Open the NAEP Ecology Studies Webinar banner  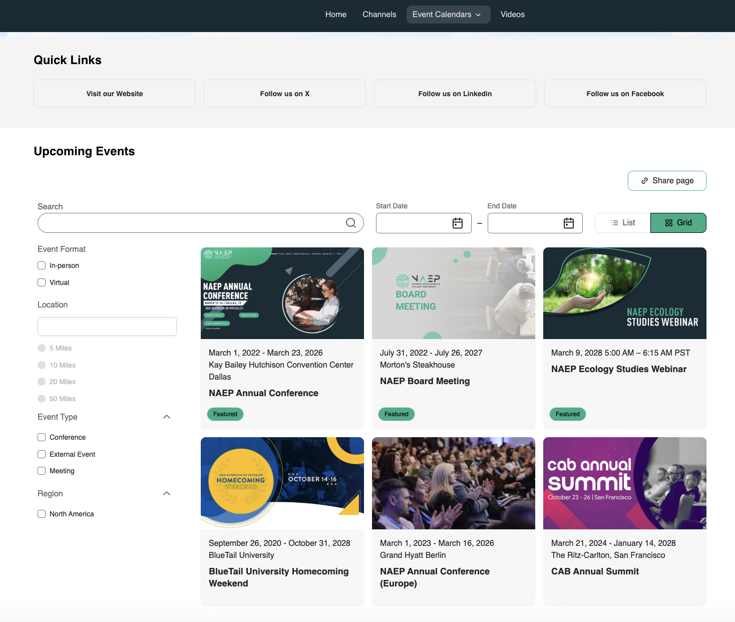pyautogui.click(x=625, y=293)
